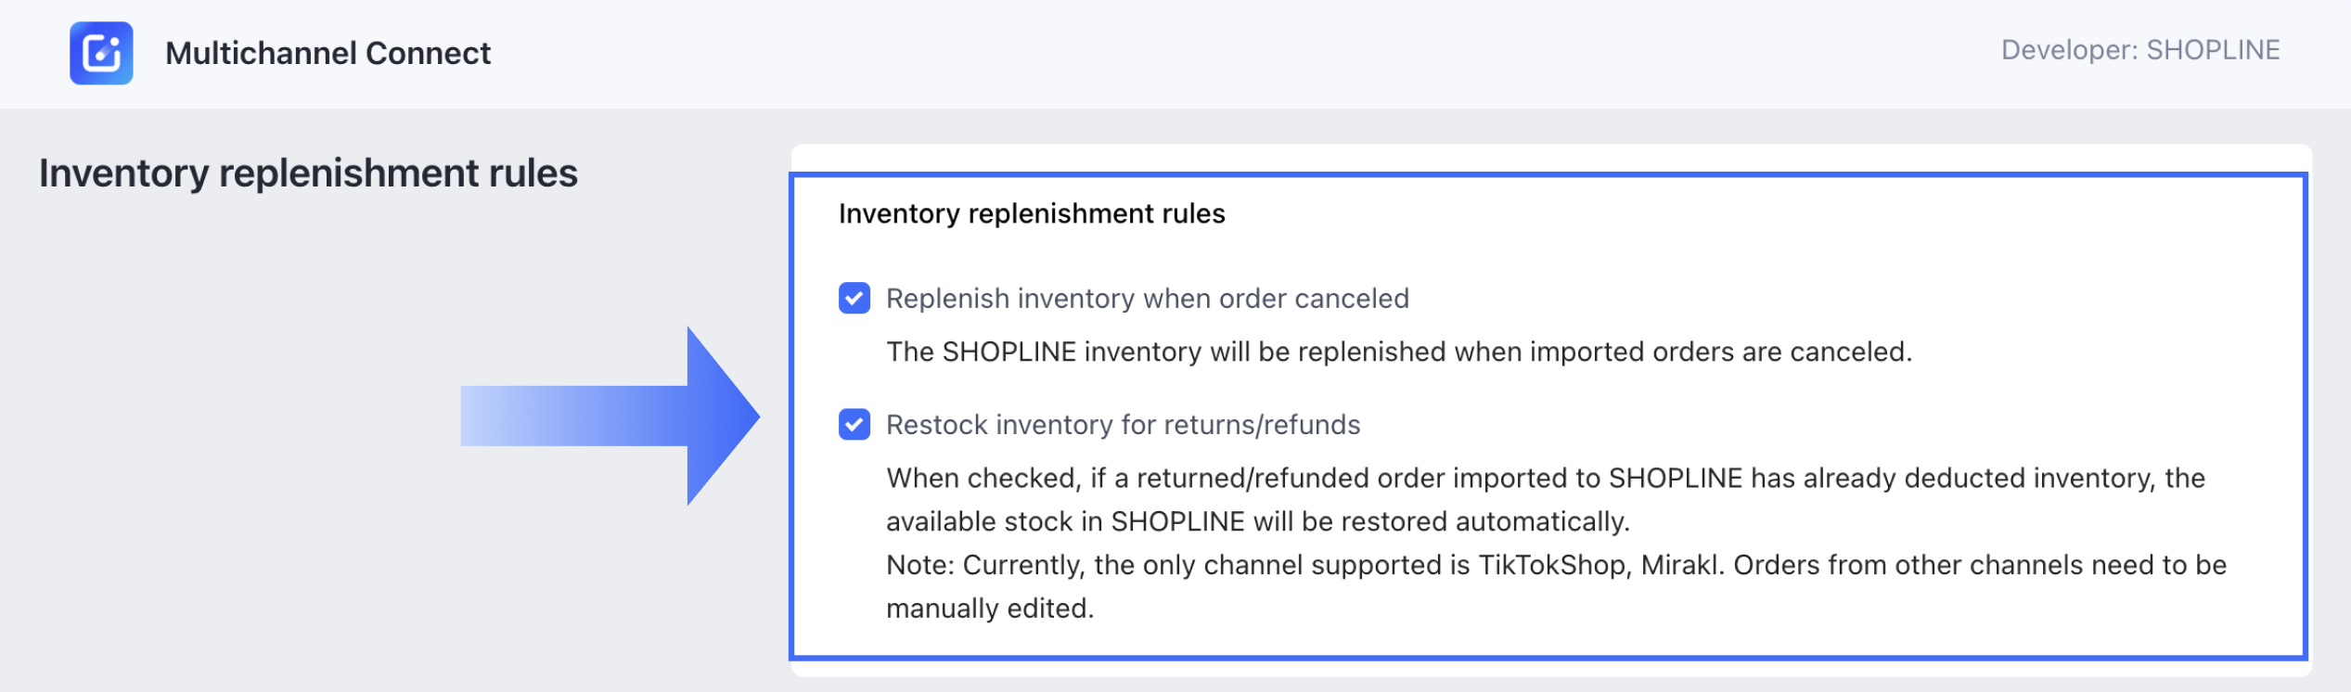Disable the Restock inventory for returns/refunds checkbox

coord(854,425)
